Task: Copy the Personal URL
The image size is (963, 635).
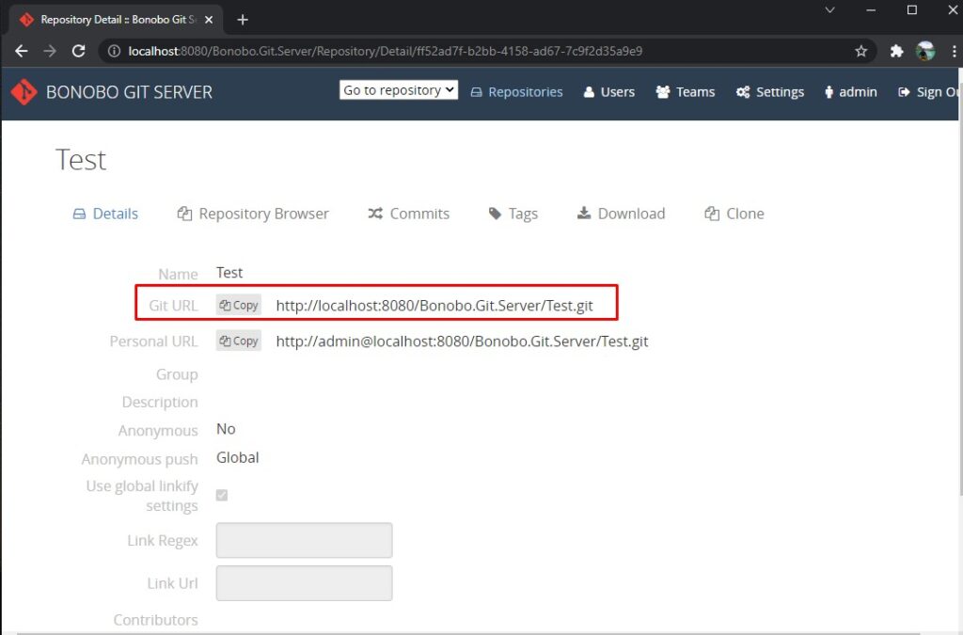Action: click(x=238, y=341)
